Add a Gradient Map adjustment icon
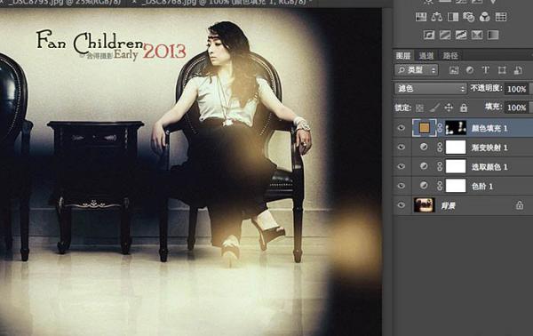The width and height of the screenshot is (533, 336). click(x=493, y=35)
